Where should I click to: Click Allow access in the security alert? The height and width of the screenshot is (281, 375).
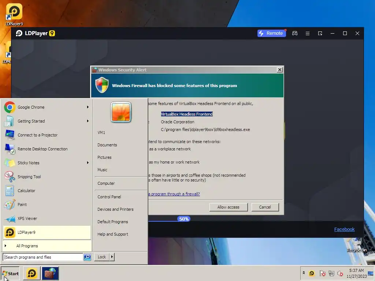click(x=229, y=207)
